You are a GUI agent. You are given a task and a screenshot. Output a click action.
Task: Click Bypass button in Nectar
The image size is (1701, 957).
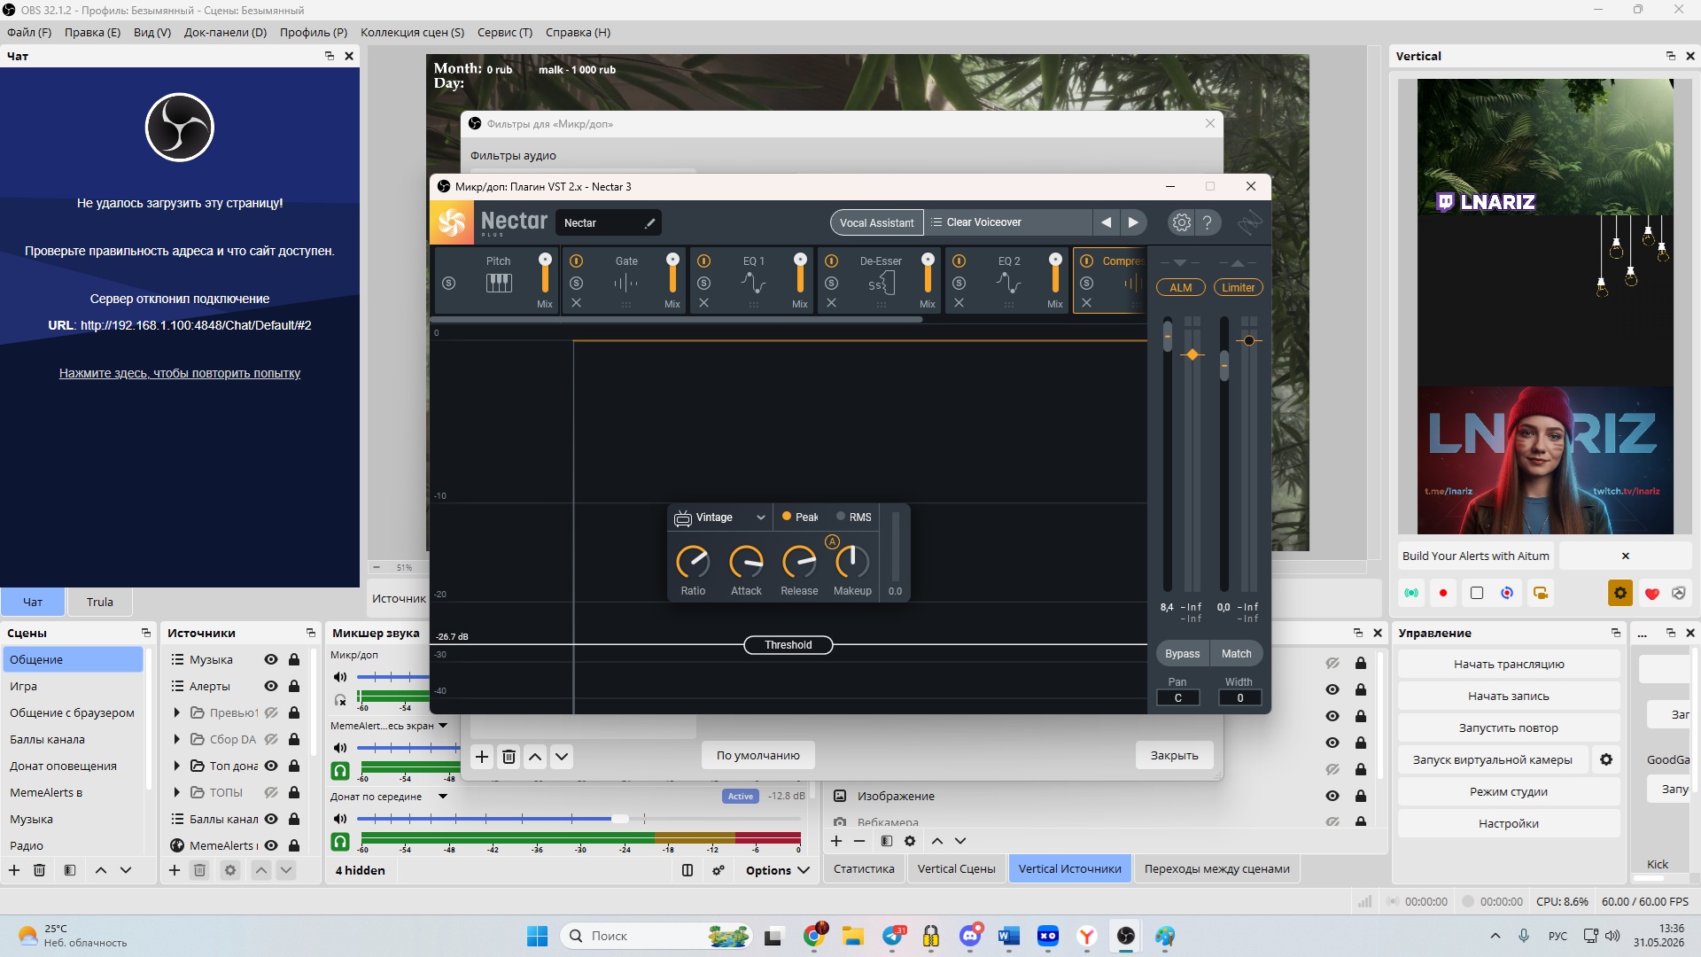1182,654
